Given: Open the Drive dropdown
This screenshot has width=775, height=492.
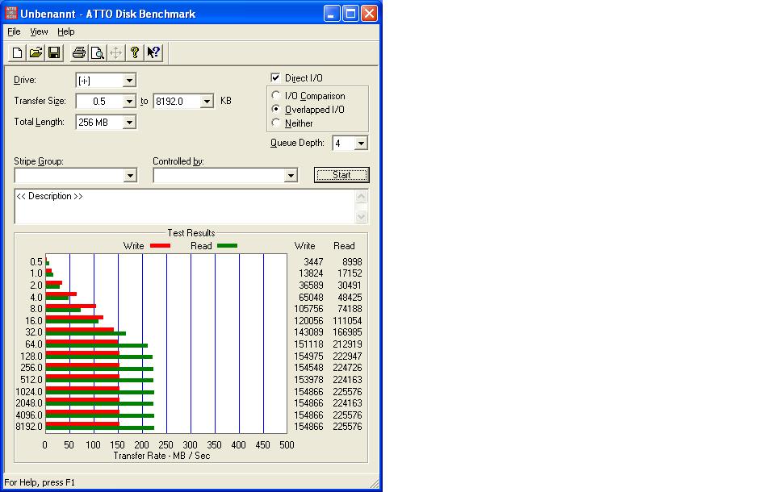Looking at the screenshot, I should [129, 80].
